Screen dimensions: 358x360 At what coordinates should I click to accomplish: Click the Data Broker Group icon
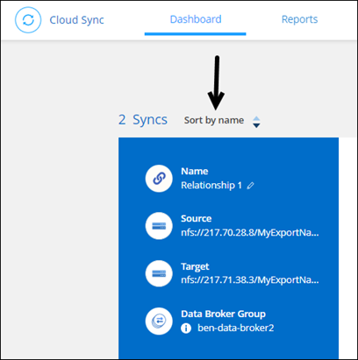click(x=159, y=321)
